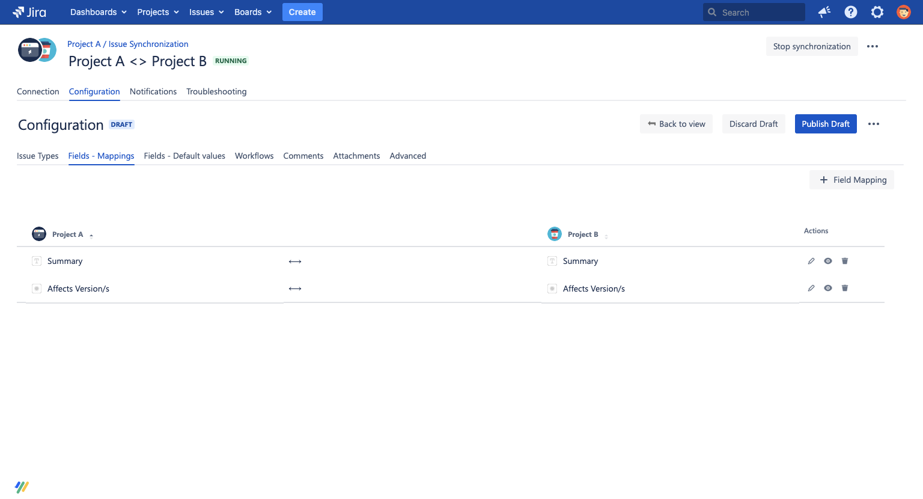Expand the Boards dropdown menu
This screenshot has height=499, width=923.
253,12
